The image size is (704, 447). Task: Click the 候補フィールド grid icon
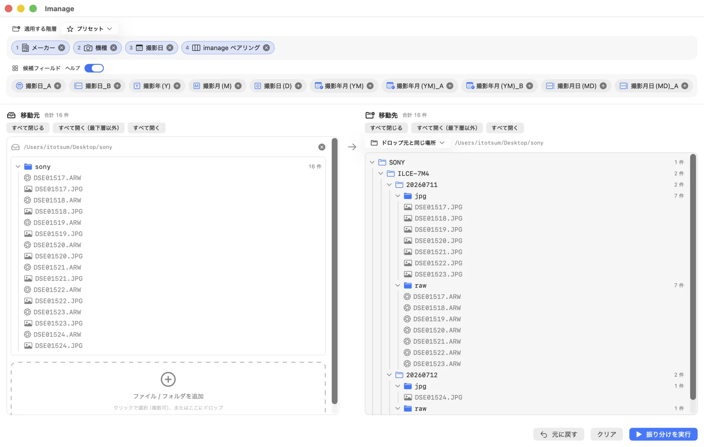click(15, 68)
